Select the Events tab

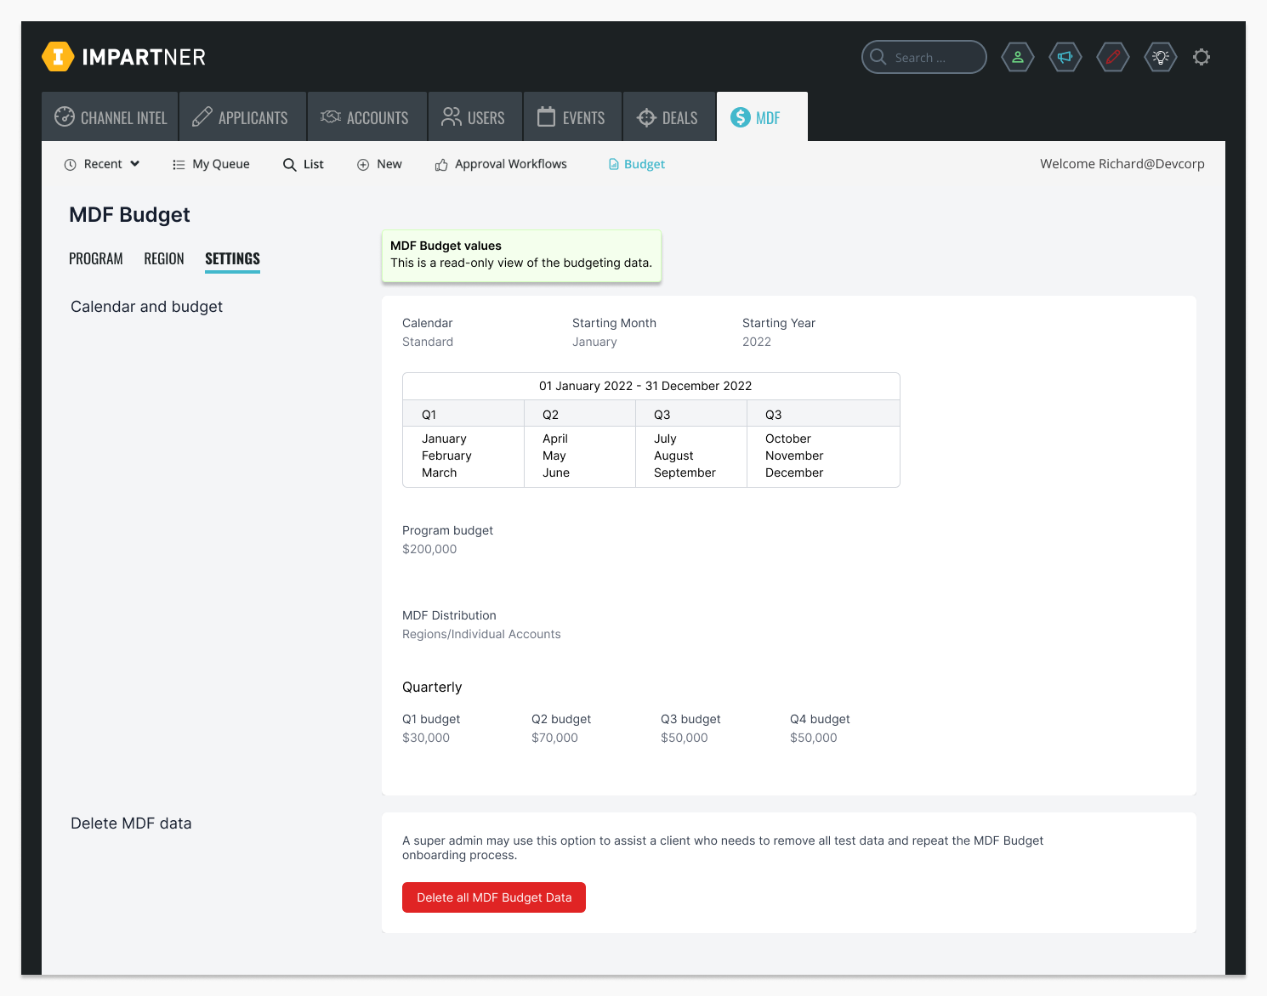(571, 117)
